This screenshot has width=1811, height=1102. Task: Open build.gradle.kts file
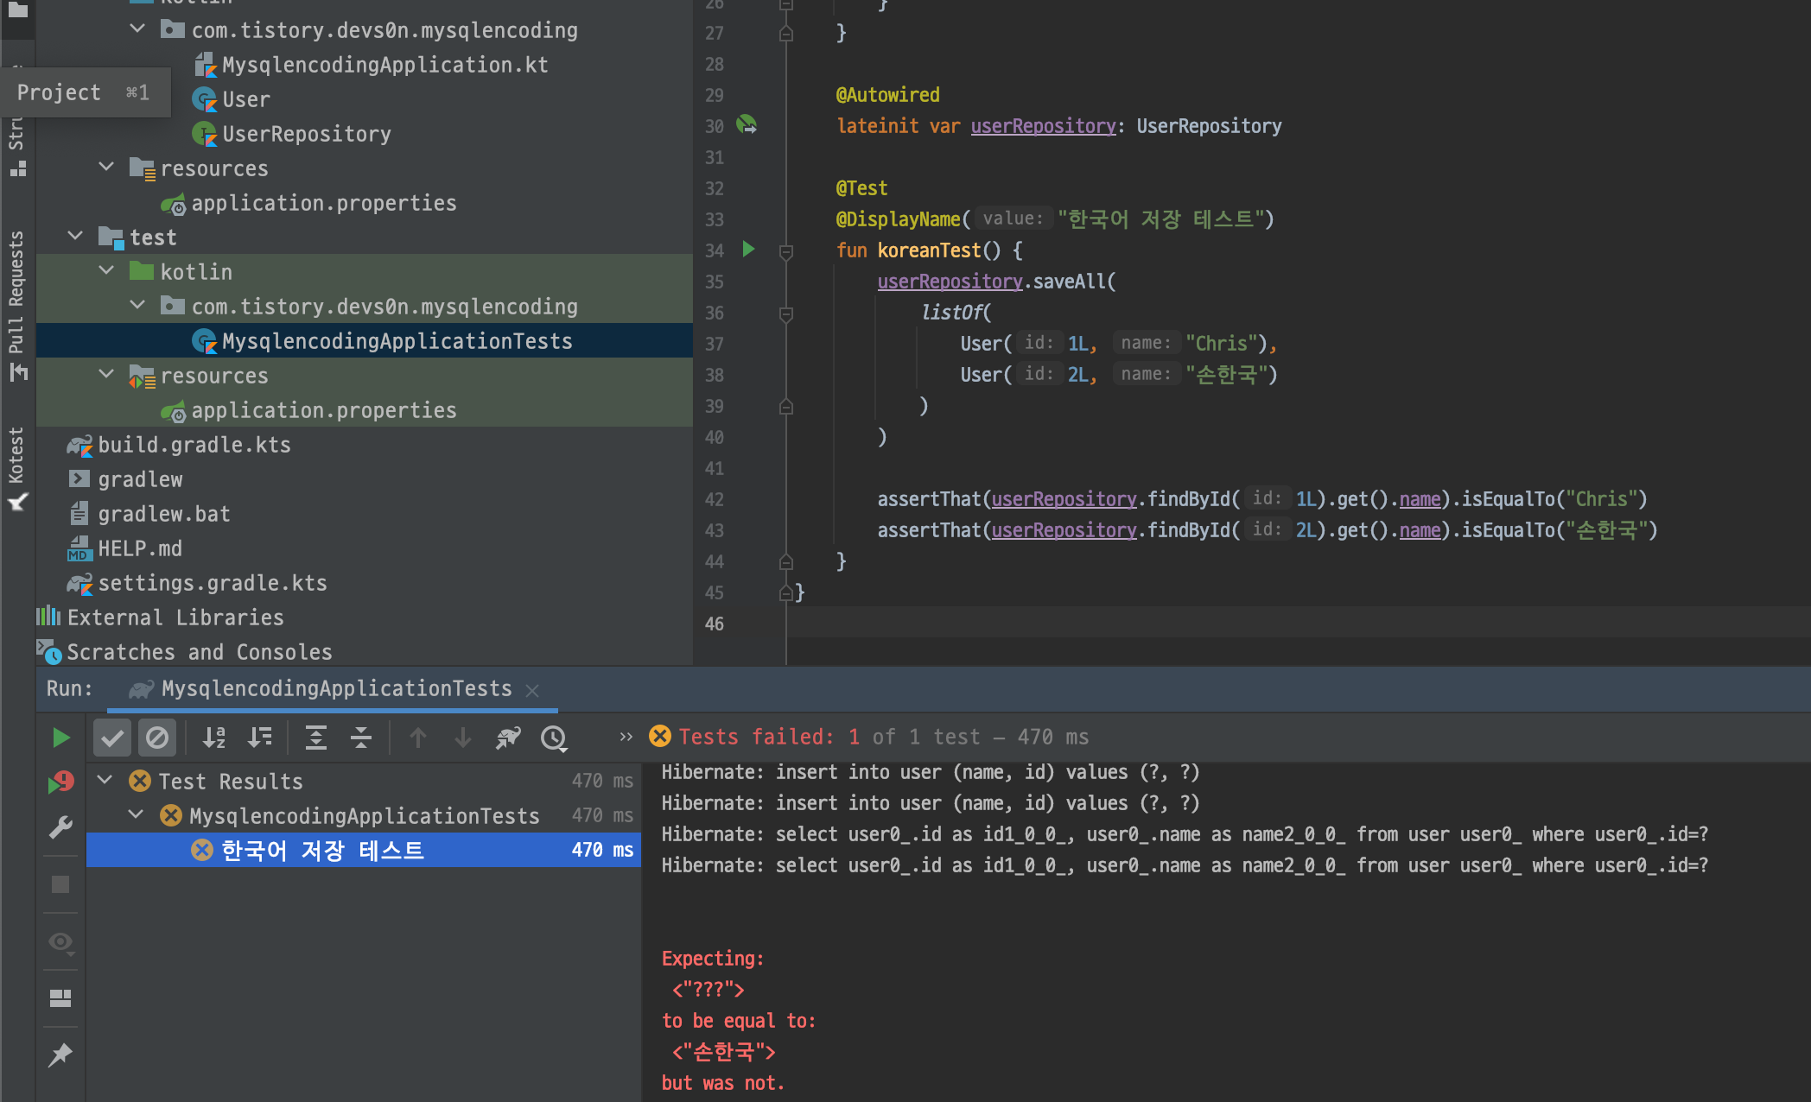[194, 445]
